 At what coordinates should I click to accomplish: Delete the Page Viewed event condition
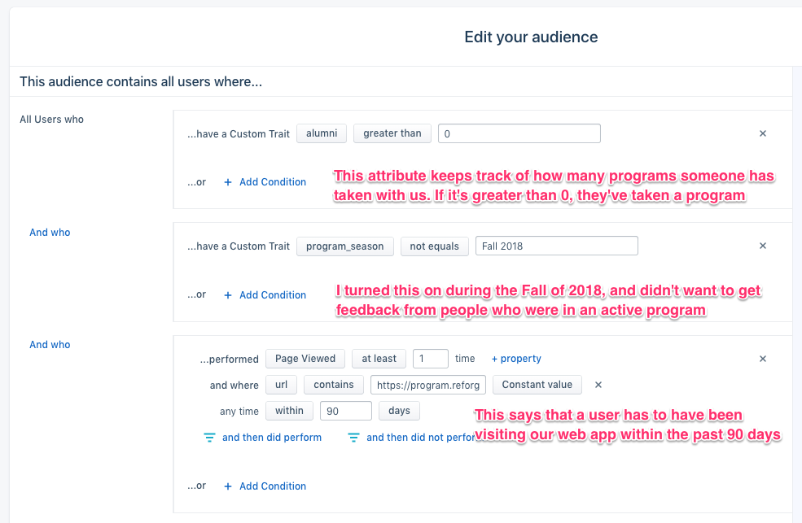point(763,359)
